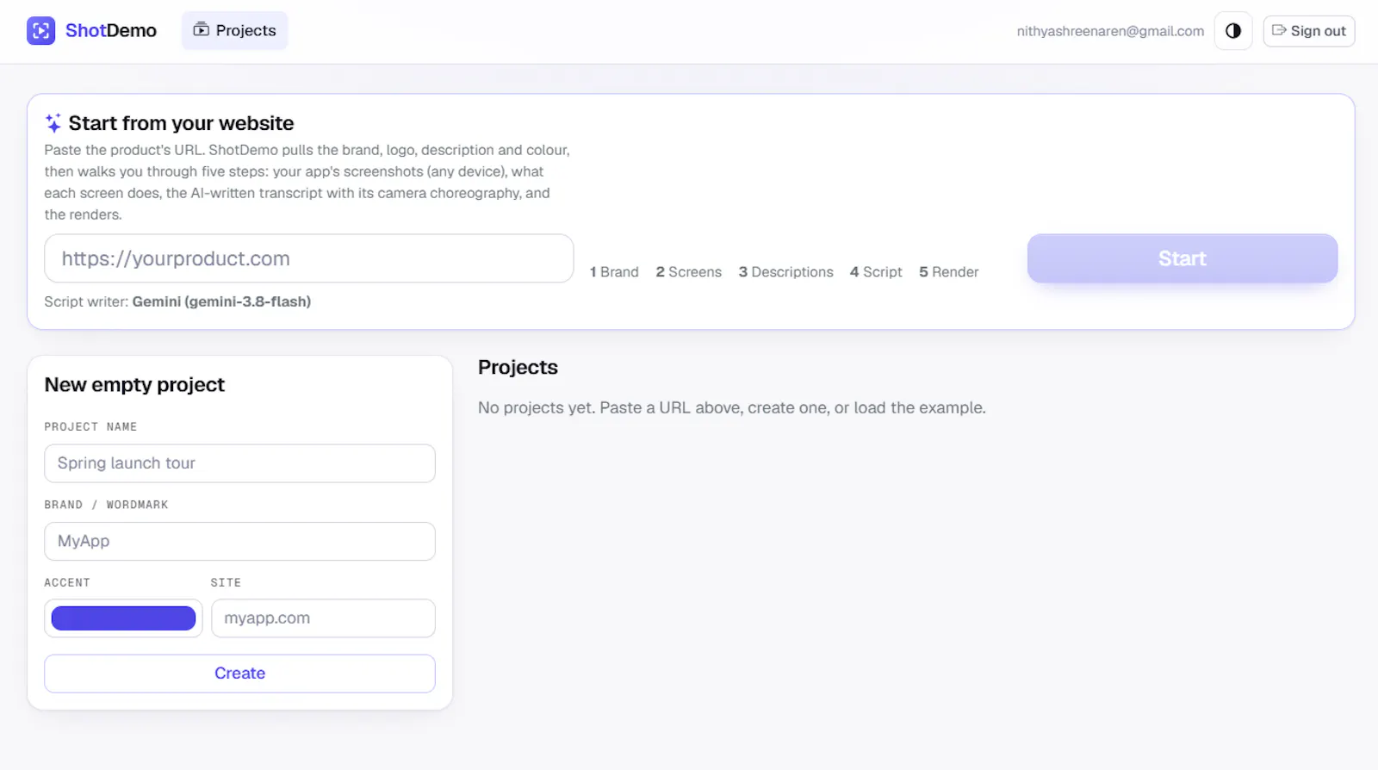The width and height of the screenshot is (1378, 770).
Task: Focus the https://yourproduct.com URL field
Action: (309, 258)
